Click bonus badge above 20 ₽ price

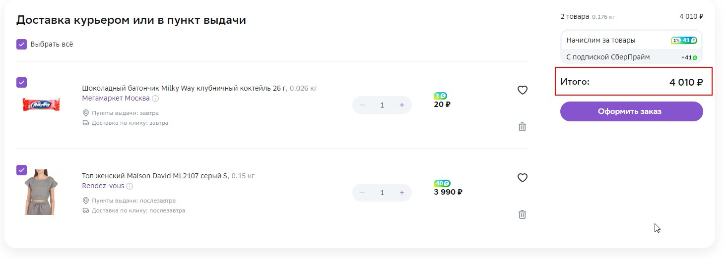tap(441, 96)
